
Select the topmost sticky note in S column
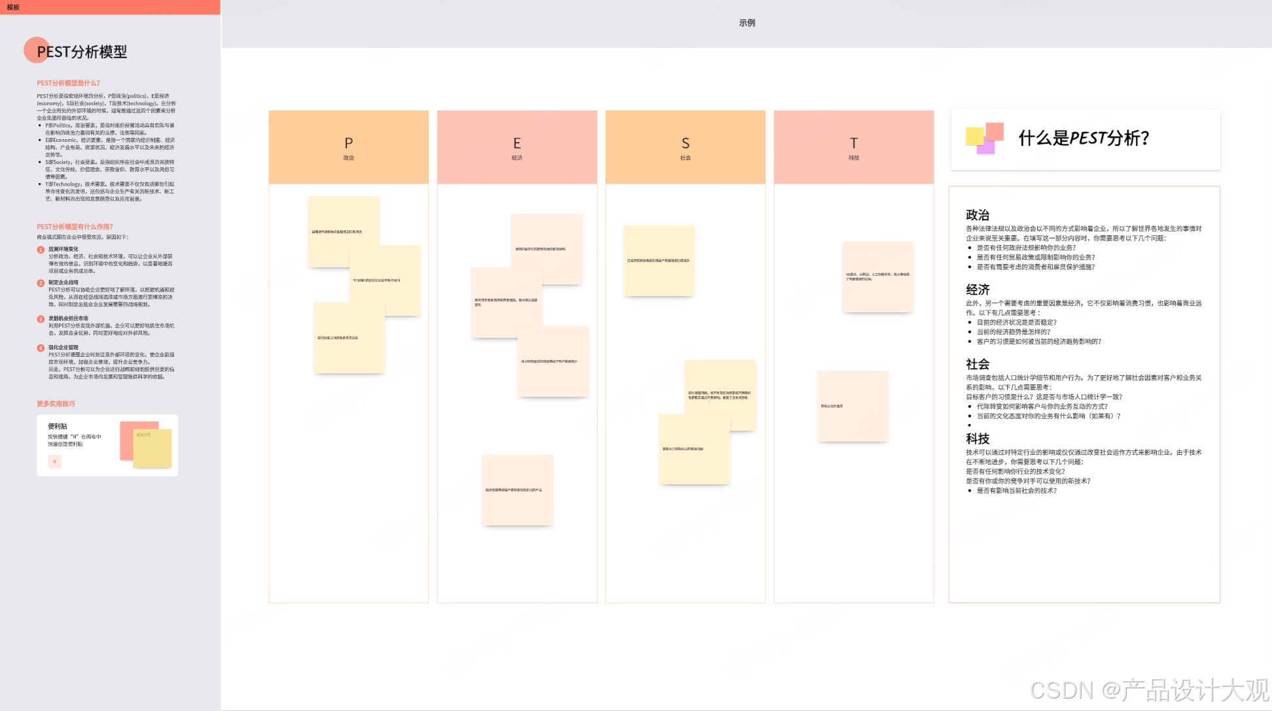pyautogui.click(x=658, y=261)
